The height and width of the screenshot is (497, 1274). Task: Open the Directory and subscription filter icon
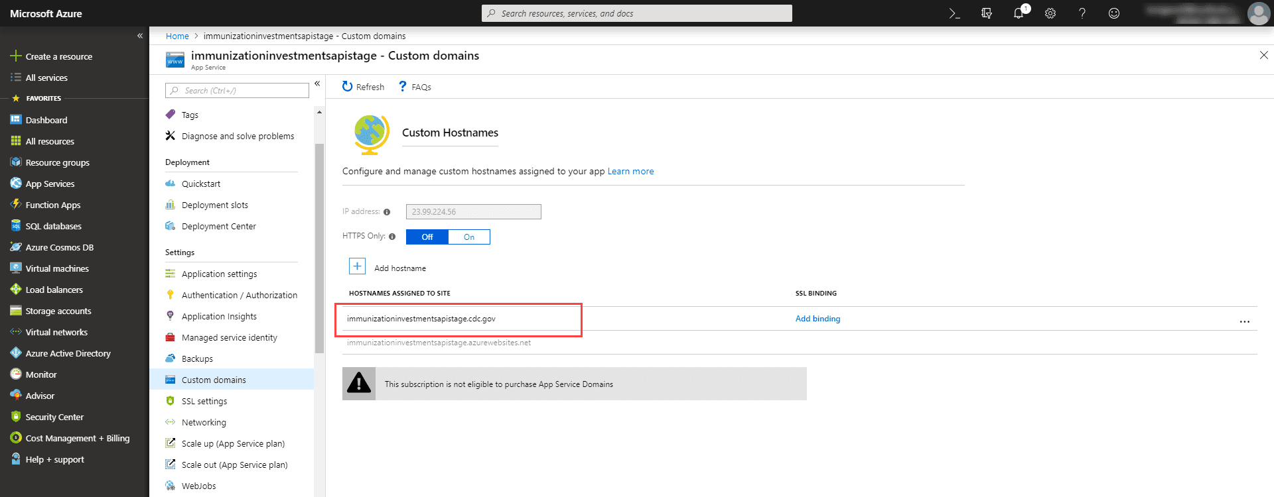[x=987, y=13]
